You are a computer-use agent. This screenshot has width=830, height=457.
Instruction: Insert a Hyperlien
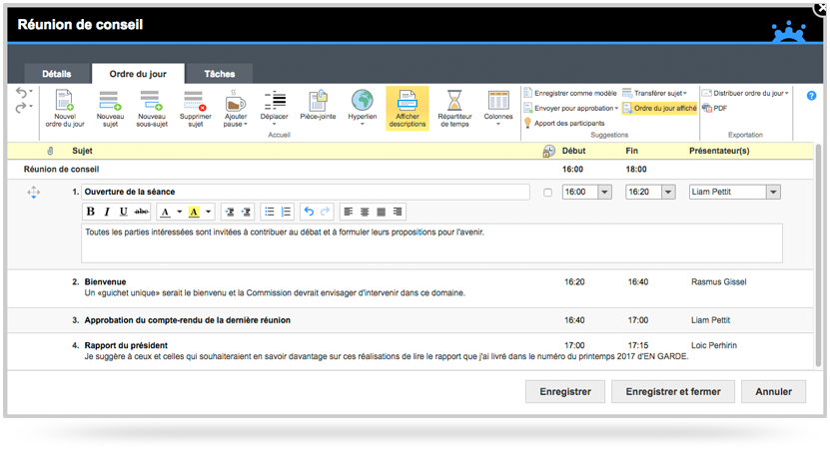(363, 108)
